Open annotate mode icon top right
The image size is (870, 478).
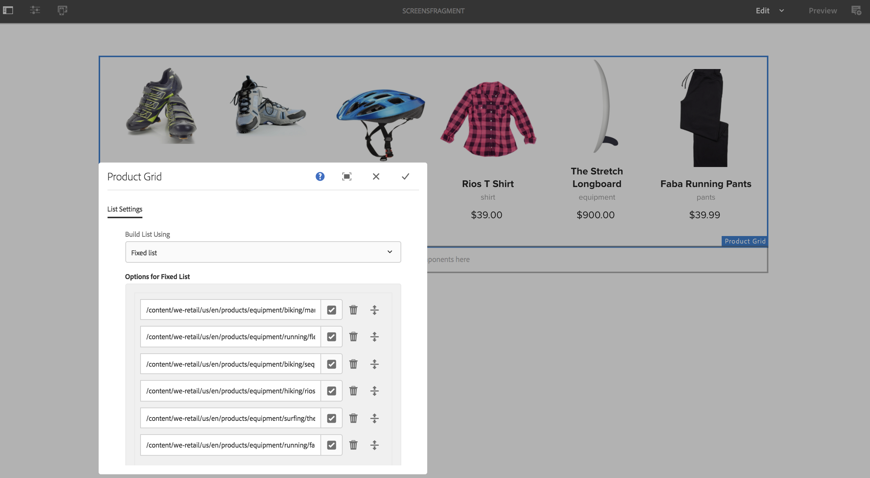click(856, 10)
